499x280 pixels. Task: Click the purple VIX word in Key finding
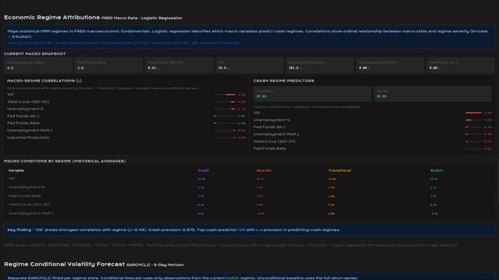coord(242,230)
